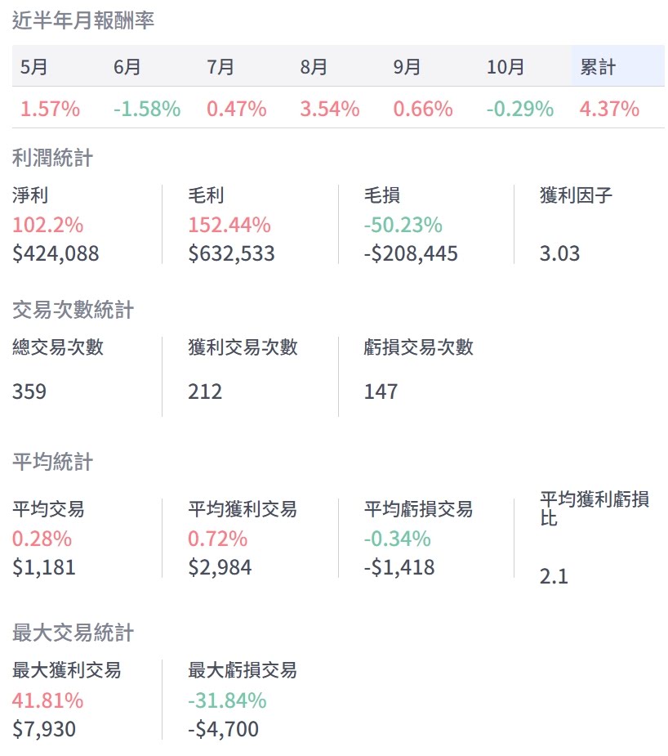668x756 pixels.
Task: Click the 8月 column header
Action: pos(314,67)
